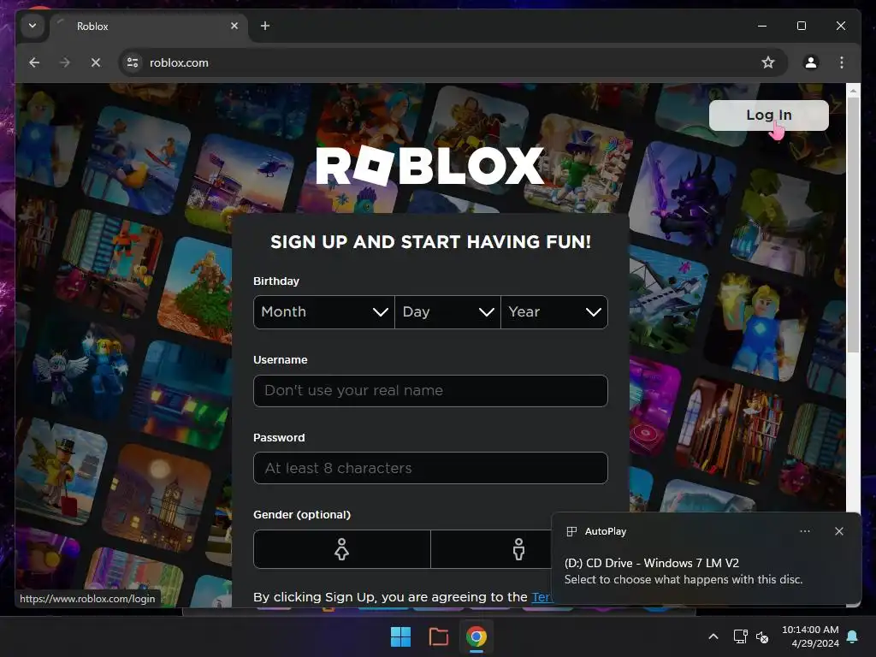Open the Chrome profile icon
This screenshot has width=876, height=657.
click(811, 62)
